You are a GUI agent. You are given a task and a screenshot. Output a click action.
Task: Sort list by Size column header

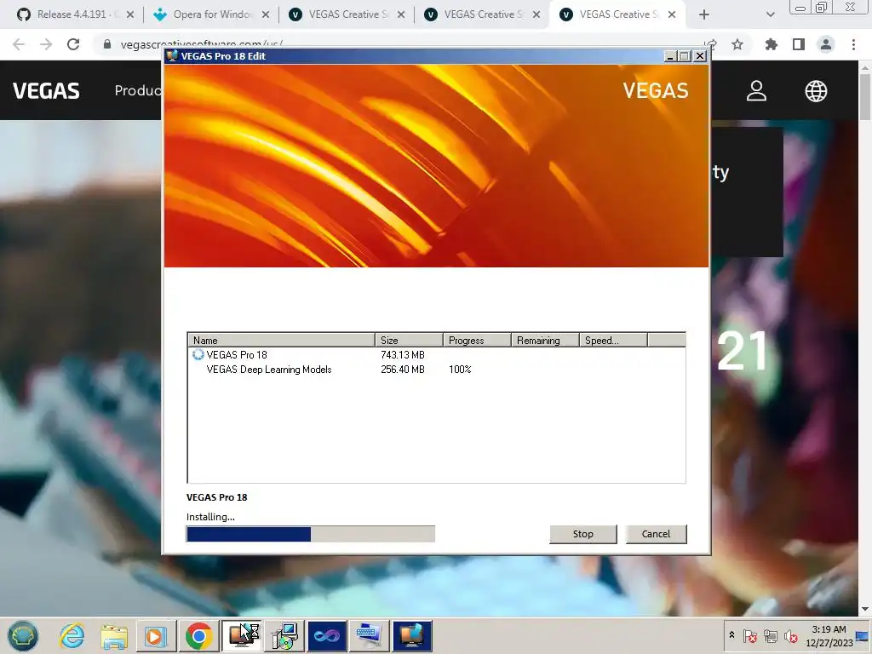409,340
